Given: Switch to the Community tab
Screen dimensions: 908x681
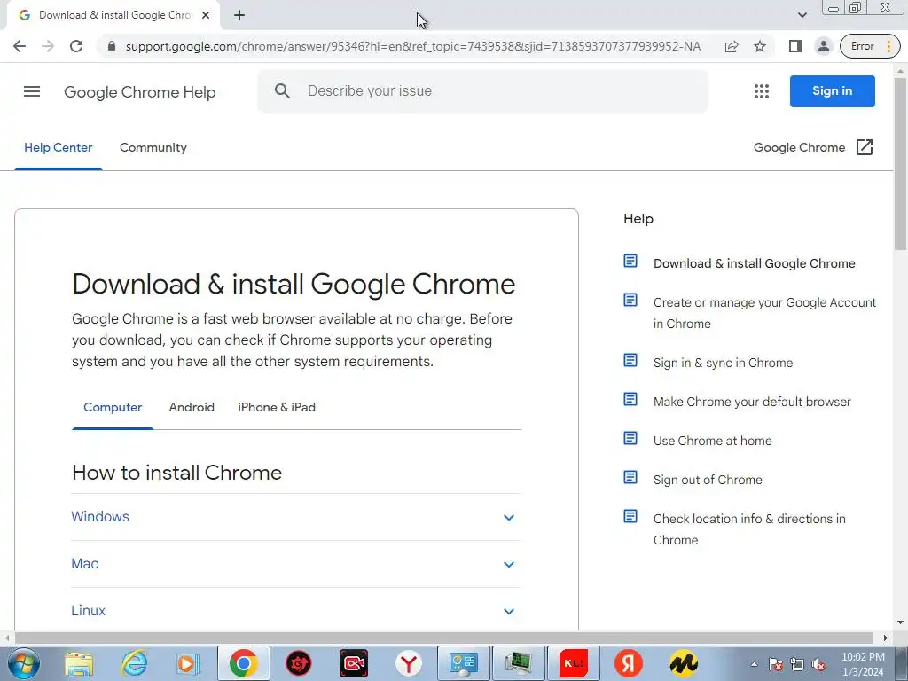Looking at the screenshot, I should tap(153, 148).
